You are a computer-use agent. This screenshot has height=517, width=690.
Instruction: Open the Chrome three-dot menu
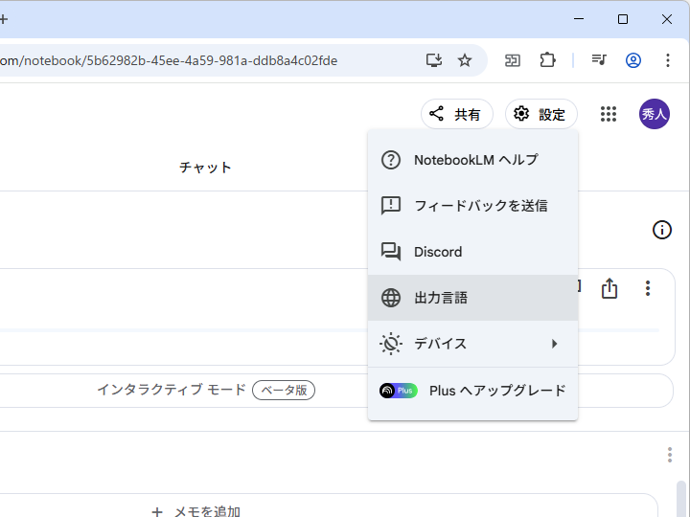coord(668,60)
